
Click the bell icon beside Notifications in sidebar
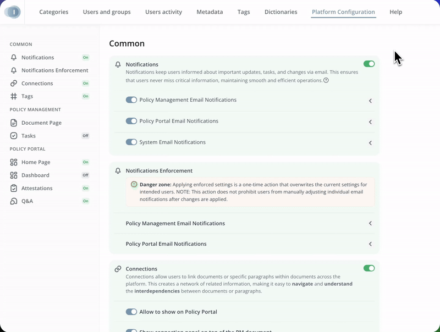click(14, 57)
